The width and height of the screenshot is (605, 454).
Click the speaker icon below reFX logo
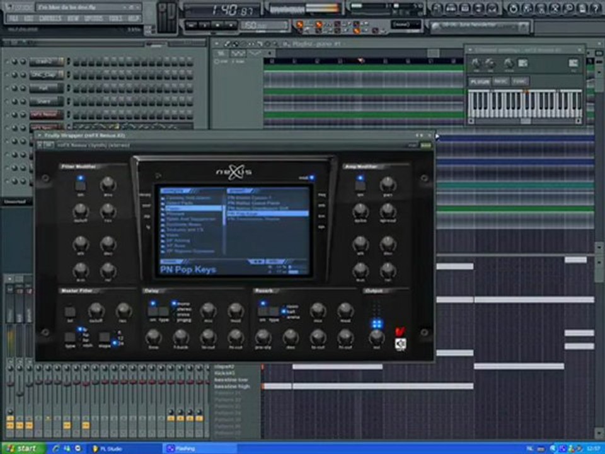[401, 344]
